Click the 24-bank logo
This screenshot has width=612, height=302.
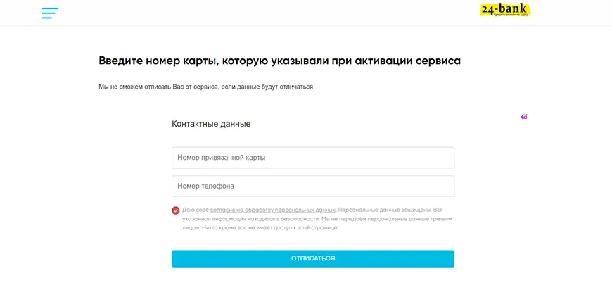click(504, 8)
